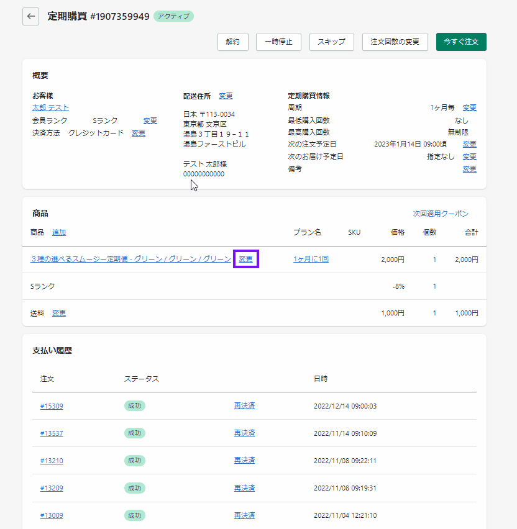Change the 周期 subscription cycle
517x529 pixels.
click(x=469, y=107)
